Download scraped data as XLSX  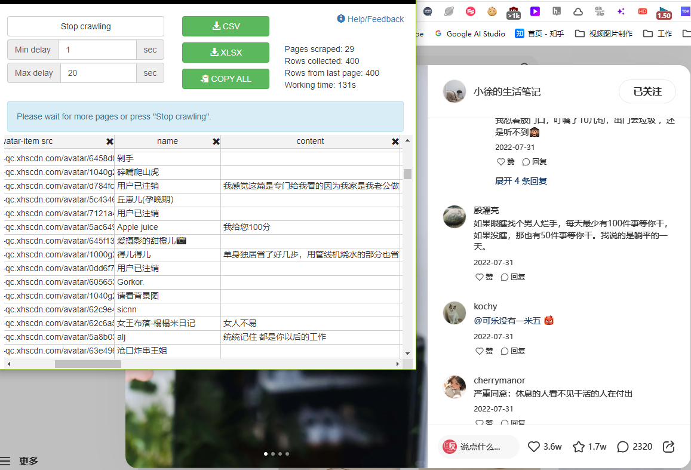click(226, 53)
